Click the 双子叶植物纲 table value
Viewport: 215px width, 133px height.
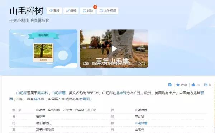click(45, 129)
